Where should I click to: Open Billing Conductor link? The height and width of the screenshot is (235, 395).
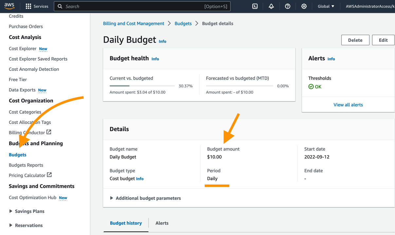tap(27, 133)
